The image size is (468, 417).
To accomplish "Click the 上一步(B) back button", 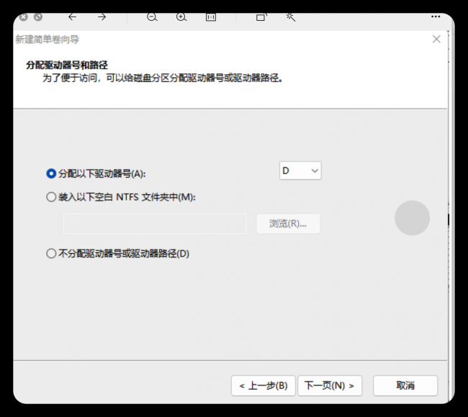I will coord(264,385).
